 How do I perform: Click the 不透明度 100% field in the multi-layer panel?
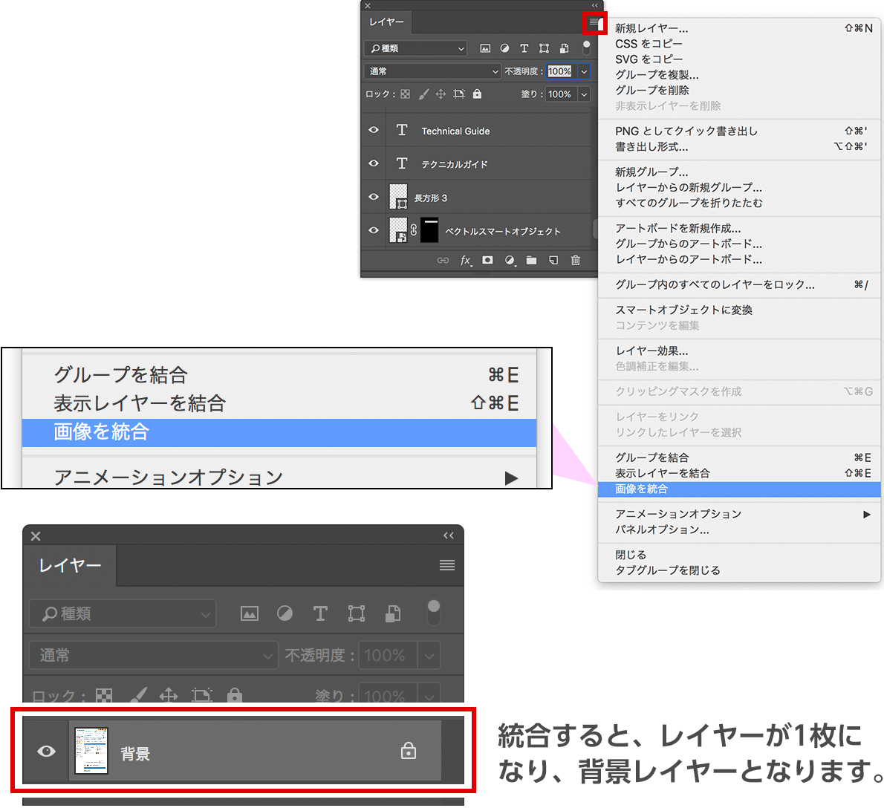point(560,71)
